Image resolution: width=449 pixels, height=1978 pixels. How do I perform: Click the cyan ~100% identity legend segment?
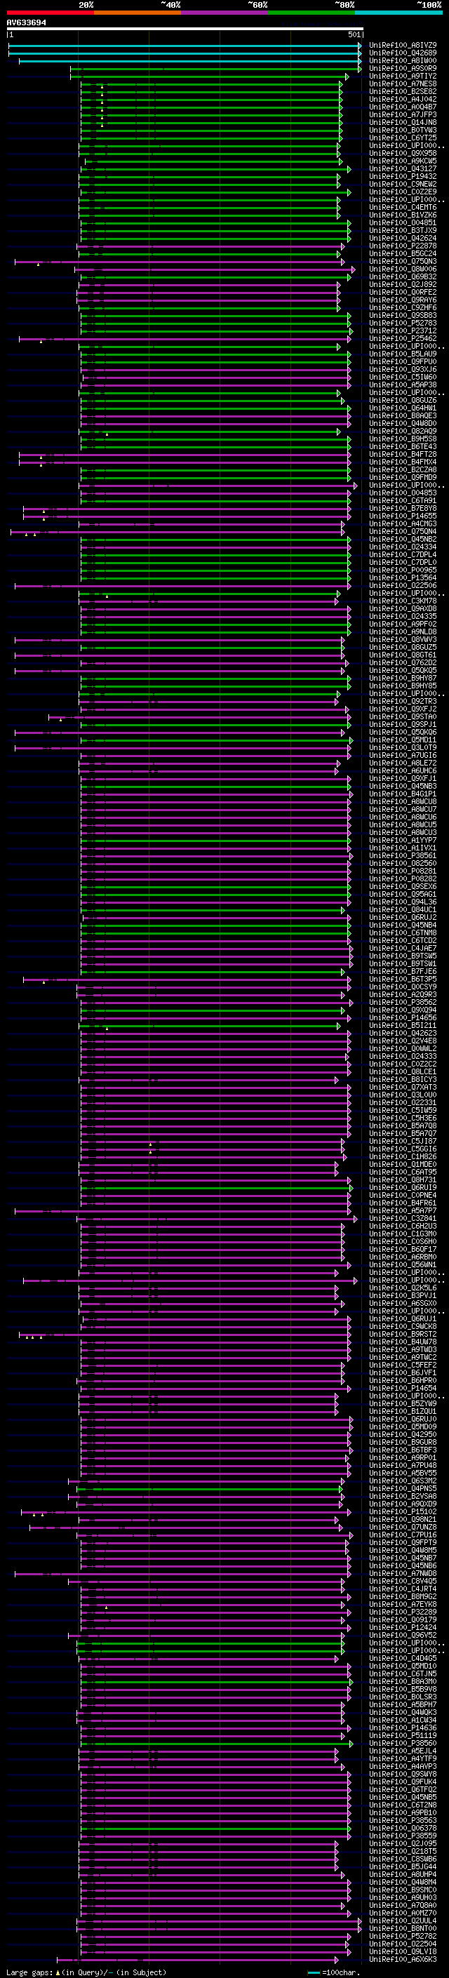(398, 13)
